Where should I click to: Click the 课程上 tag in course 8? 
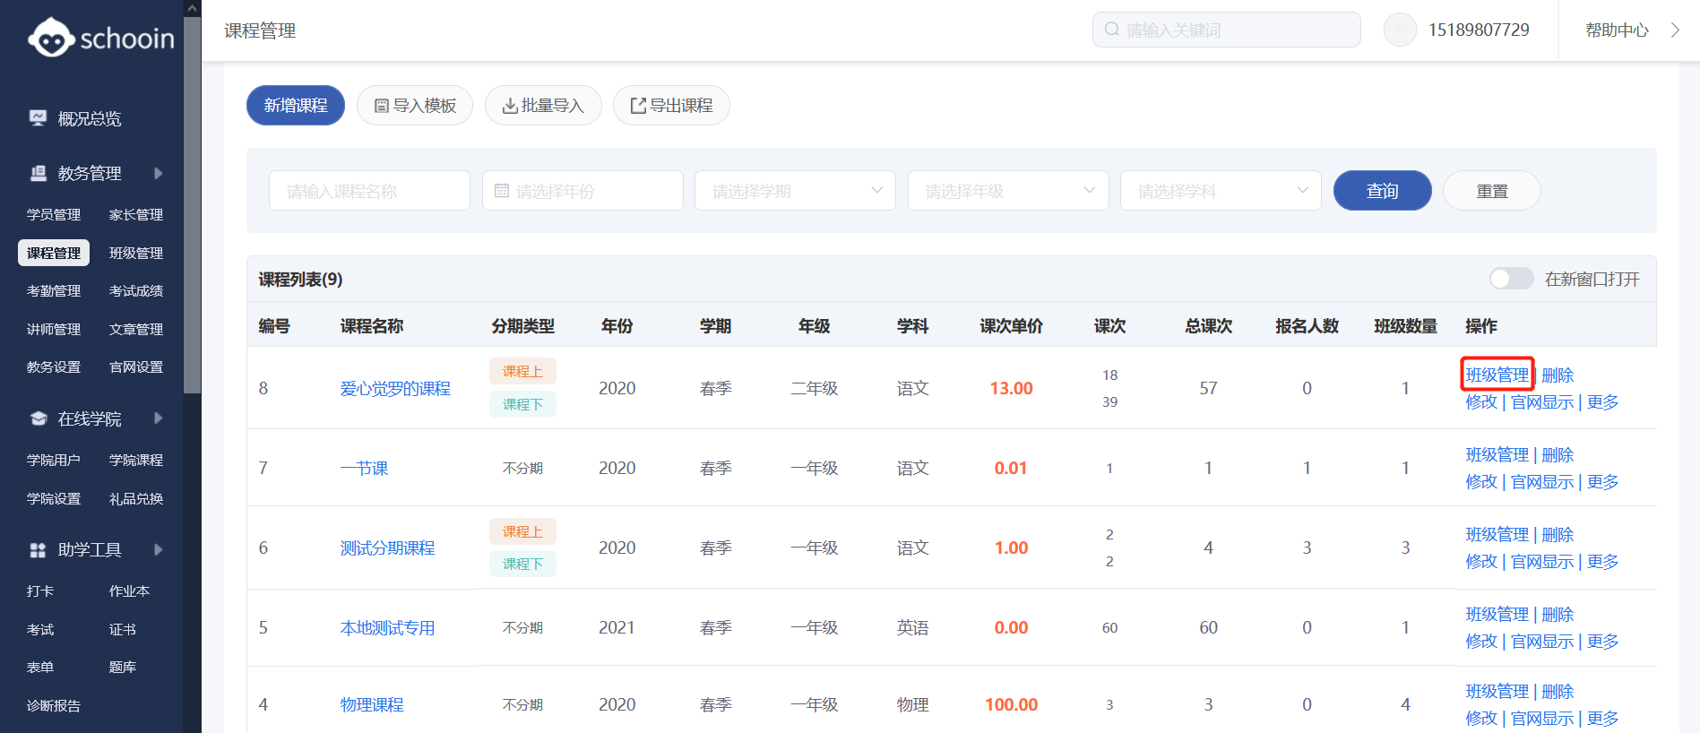point(522,371)
